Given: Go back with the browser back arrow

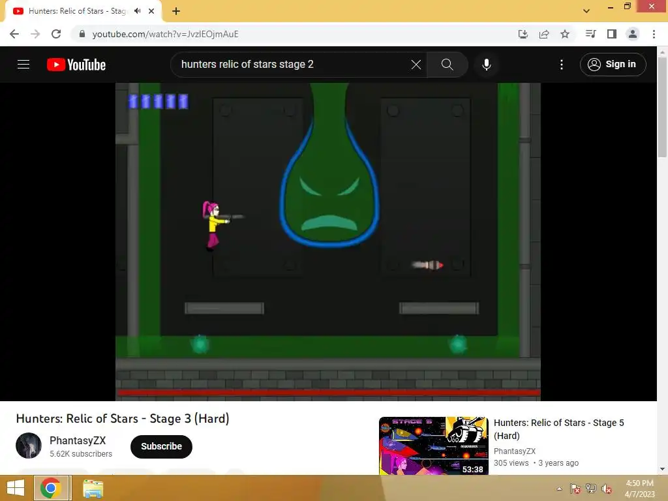Looking at the screenshot, I should (14, 34).
